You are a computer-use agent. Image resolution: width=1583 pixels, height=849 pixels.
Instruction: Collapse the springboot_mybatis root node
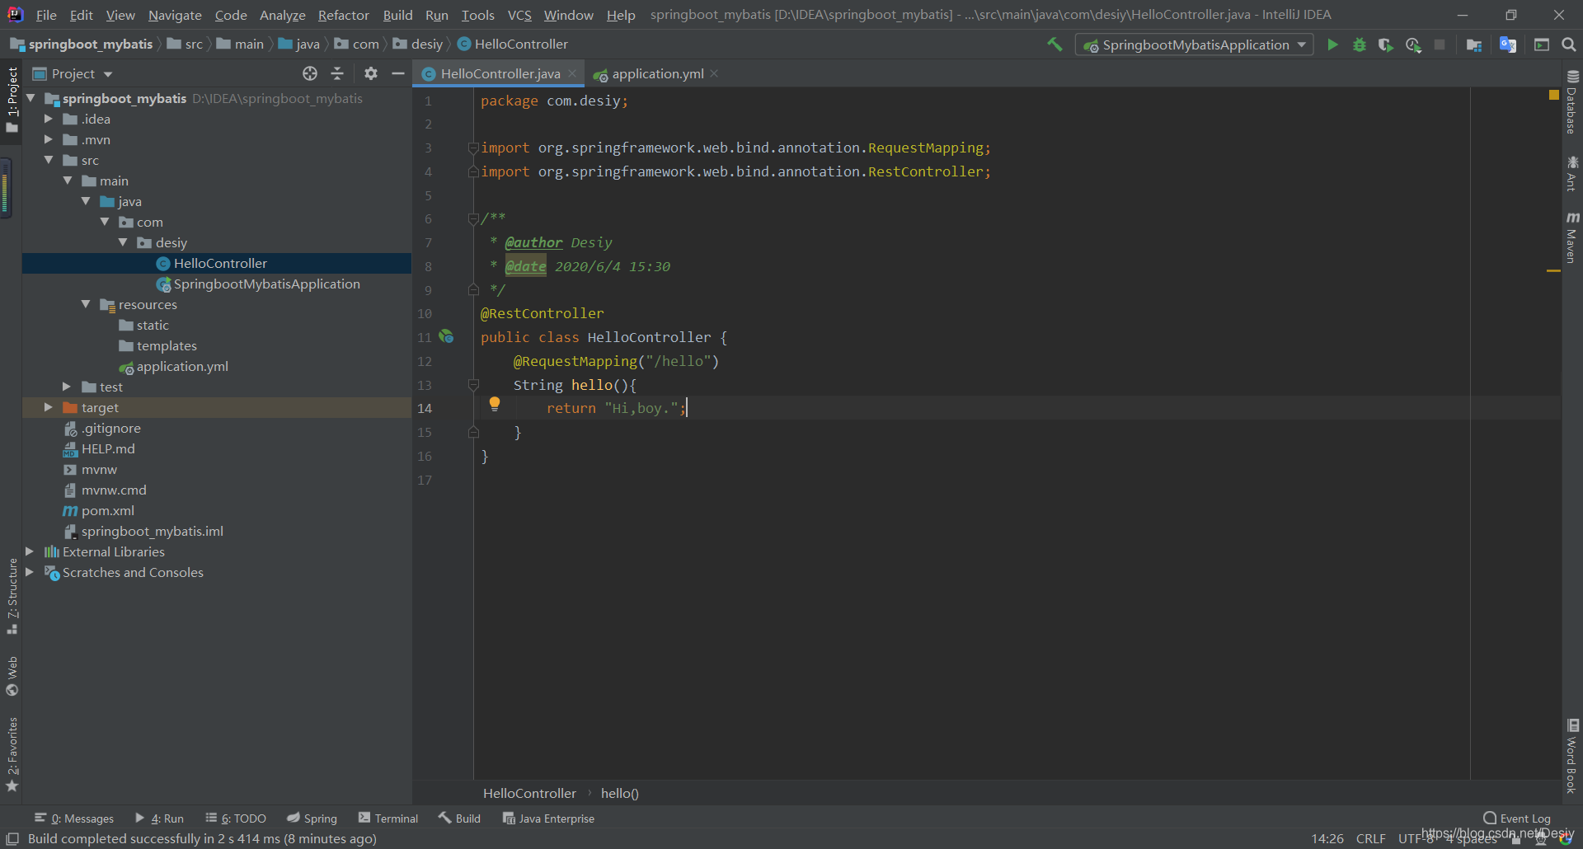31,98
